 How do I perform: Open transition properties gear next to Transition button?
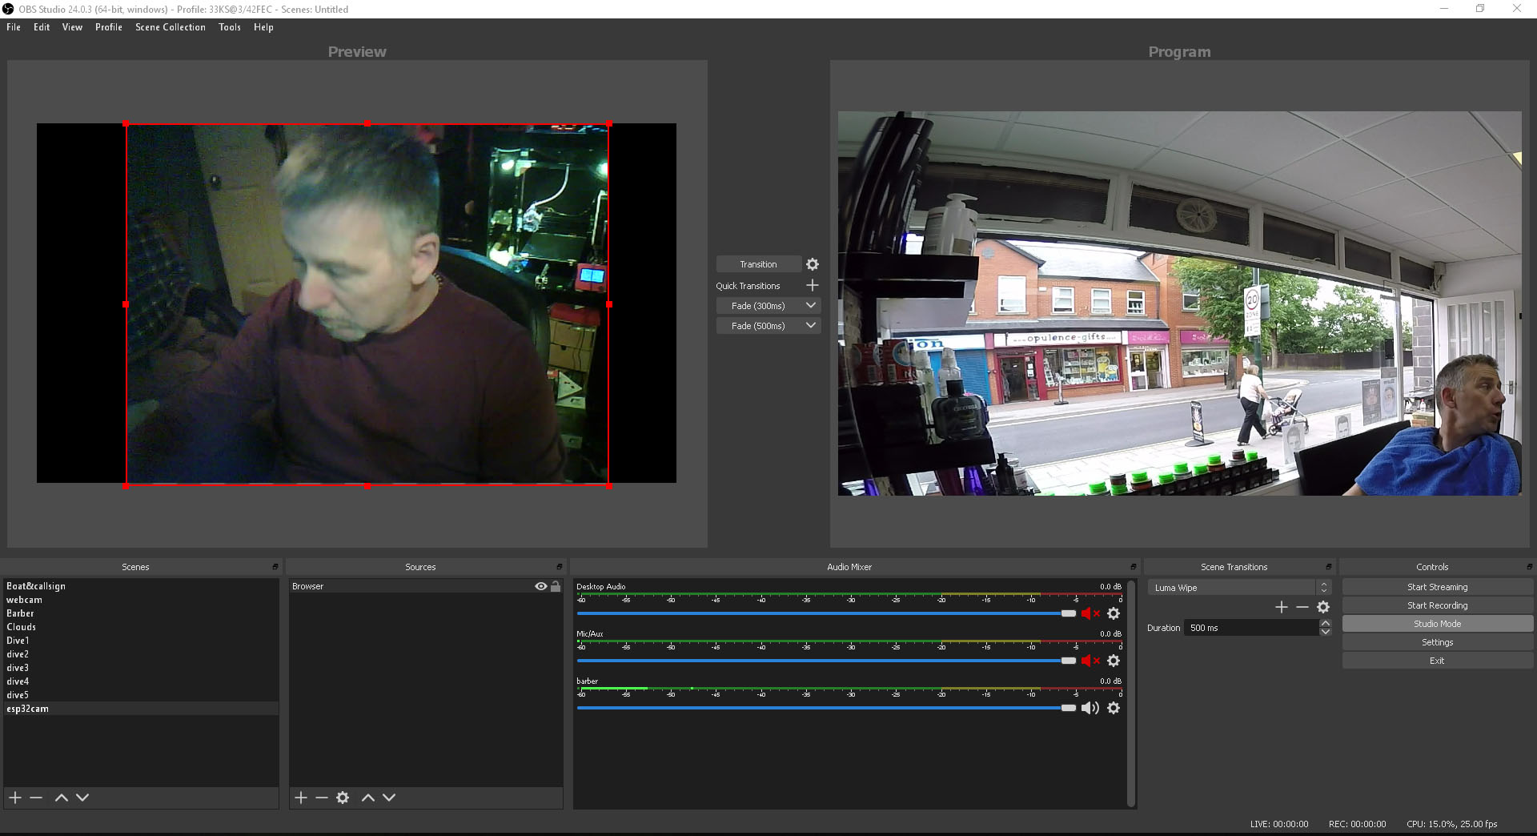tap(813, 264)
